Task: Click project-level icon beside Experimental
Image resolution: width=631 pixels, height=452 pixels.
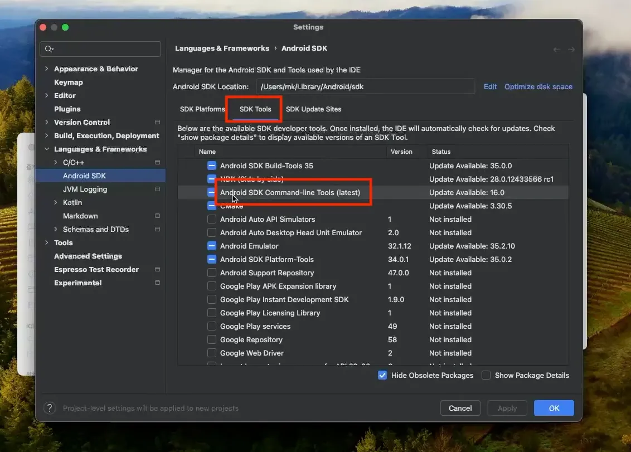Action: [x=157, y=283]
